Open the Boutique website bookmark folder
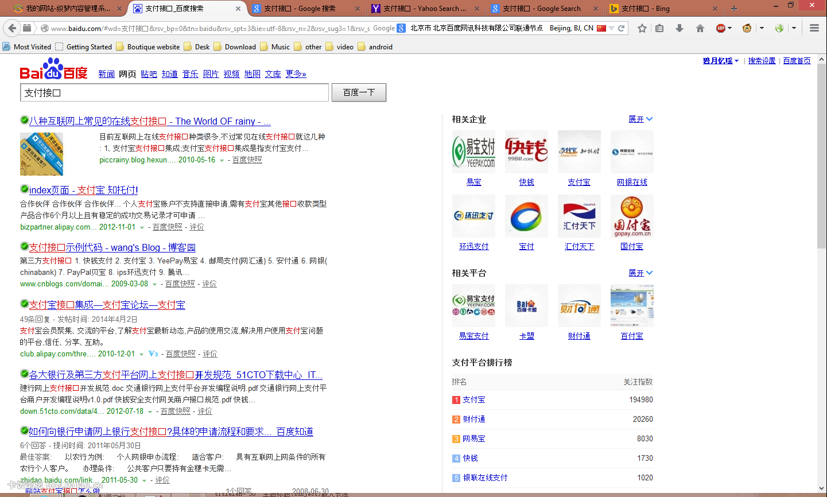Image resolution: width=827 pixels, height=497 pixels. [148, 47]
